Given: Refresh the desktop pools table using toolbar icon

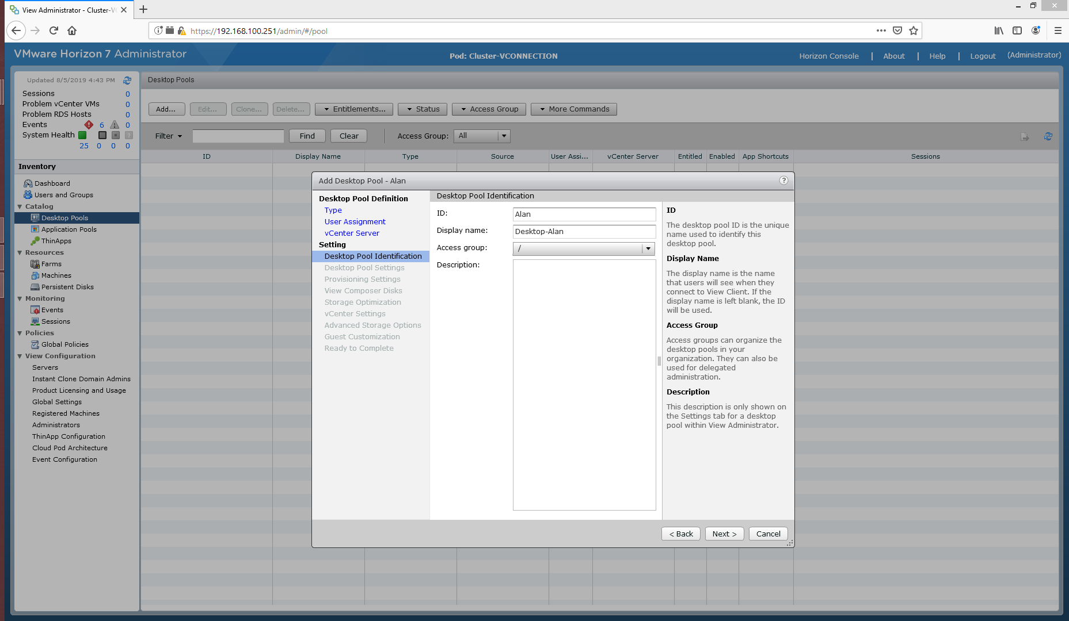Looking at the screenshot, I should [1048, 136].
